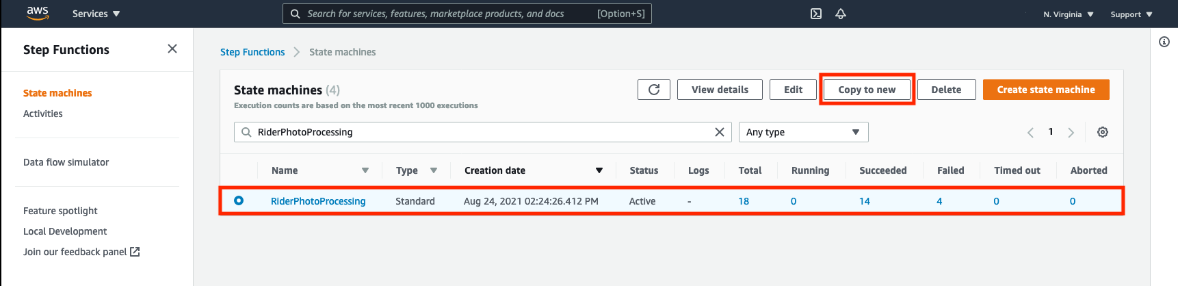Screen dimensions: 1178x286
Task: Click the Standard type cell
Action: point(415,201)
